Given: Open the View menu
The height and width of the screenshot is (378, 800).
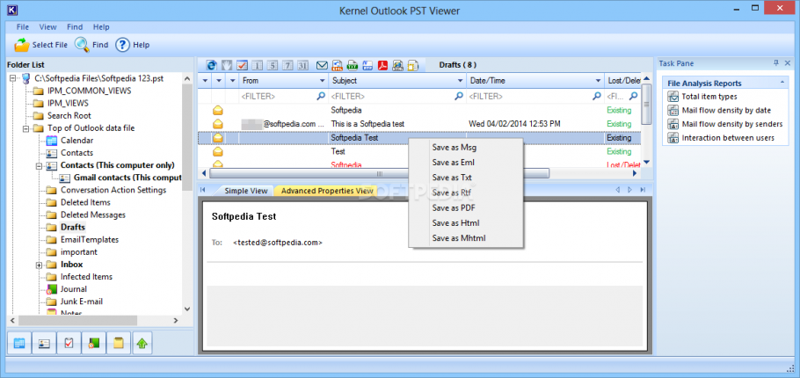Looking at the screenshot, I should coord(48,27).
